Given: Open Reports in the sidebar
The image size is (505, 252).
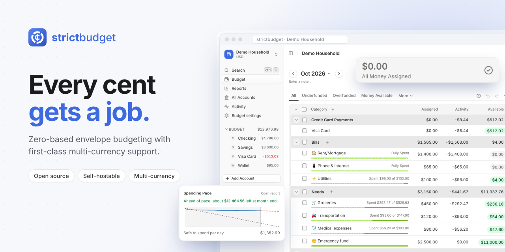Looking at the screenshot, I should 251,88.
